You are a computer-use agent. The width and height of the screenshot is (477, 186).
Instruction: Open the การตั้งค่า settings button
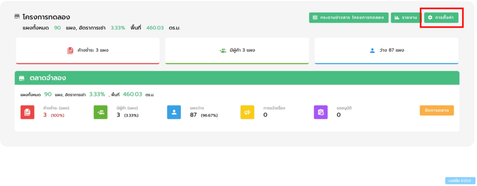tap(441, 18)
